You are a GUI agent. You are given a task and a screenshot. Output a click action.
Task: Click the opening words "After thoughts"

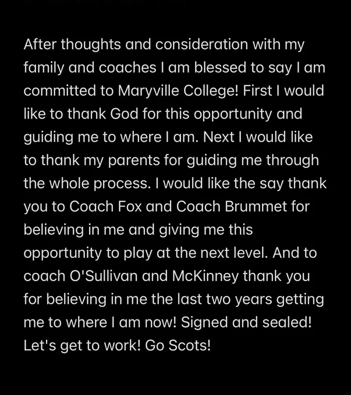[72, 45]
